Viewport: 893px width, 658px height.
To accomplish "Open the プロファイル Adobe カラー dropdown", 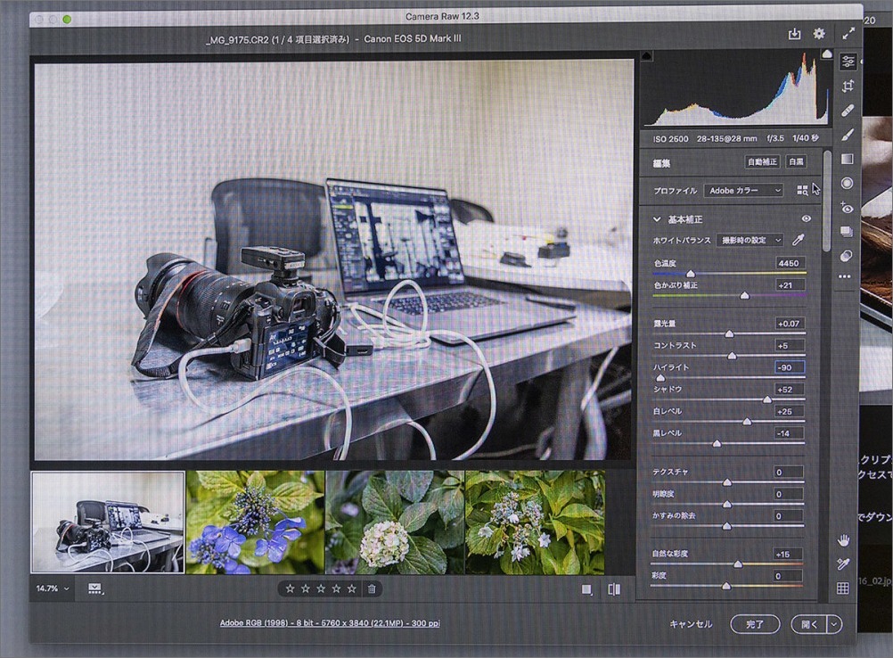I will pyautogui.click(x=744, y=190).
